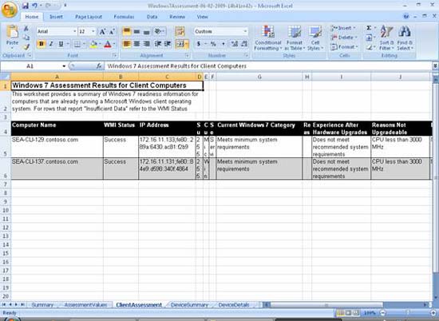Apply red font color A
Image resolution: width=439 pixels, height=321 pixels.
108,44
